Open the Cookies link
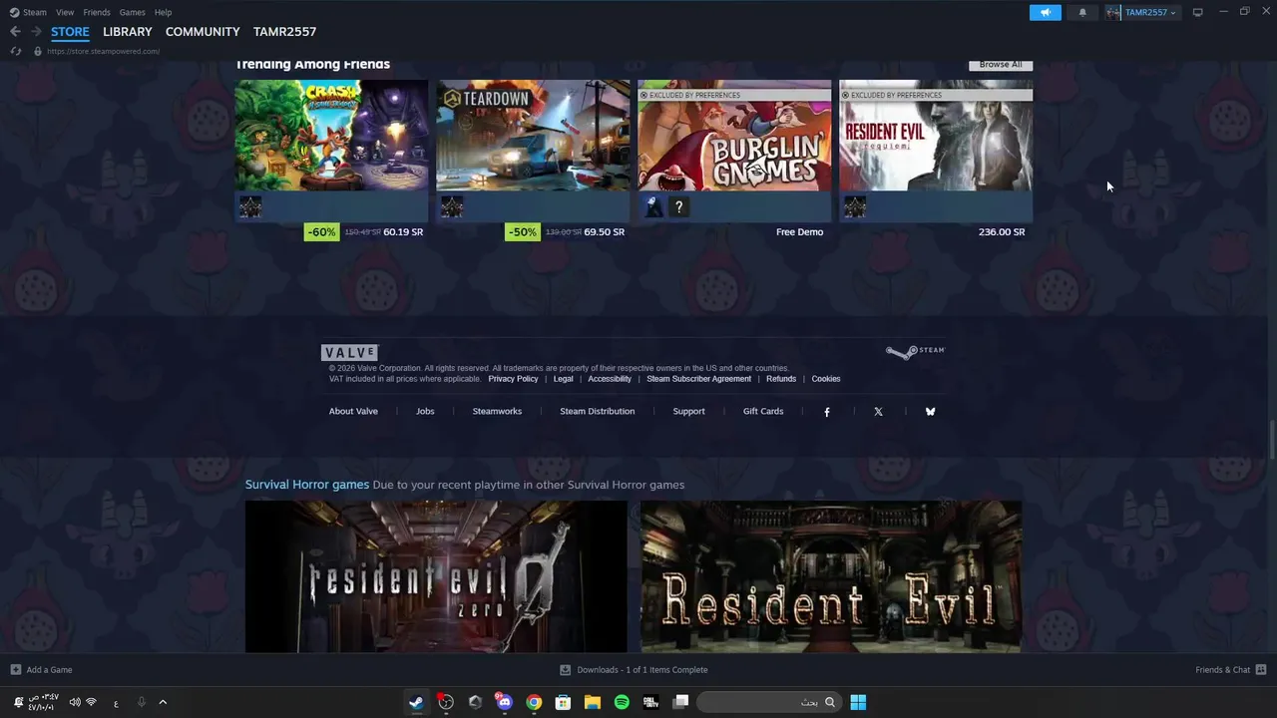Image resolution: width=1277 pixels, height=718 pixels. click(x=826, y=379)
